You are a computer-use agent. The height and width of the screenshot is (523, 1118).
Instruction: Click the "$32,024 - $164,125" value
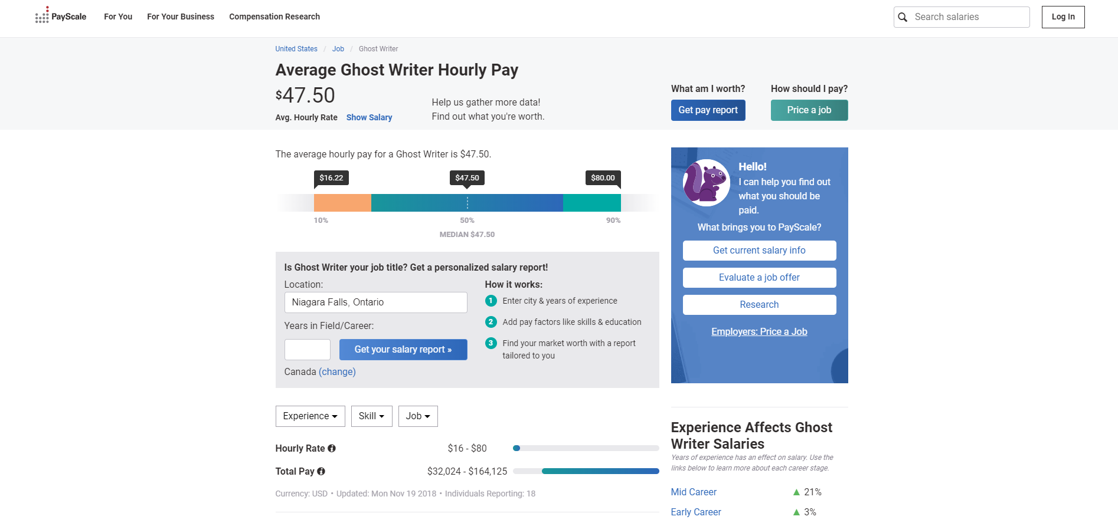pyautogui.click(x=468, y=471)
